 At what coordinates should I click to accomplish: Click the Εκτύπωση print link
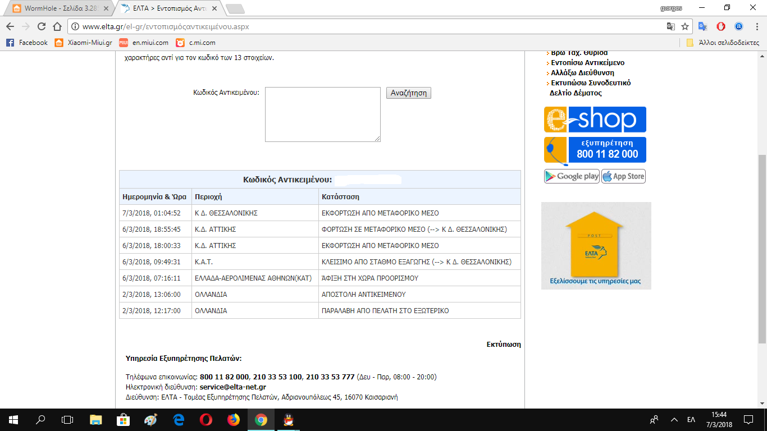(503, 345)
